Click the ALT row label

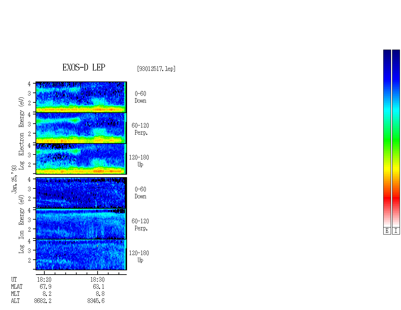coord(15,301)
